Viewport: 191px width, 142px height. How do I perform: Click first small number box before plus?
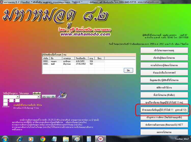[5, 100]
